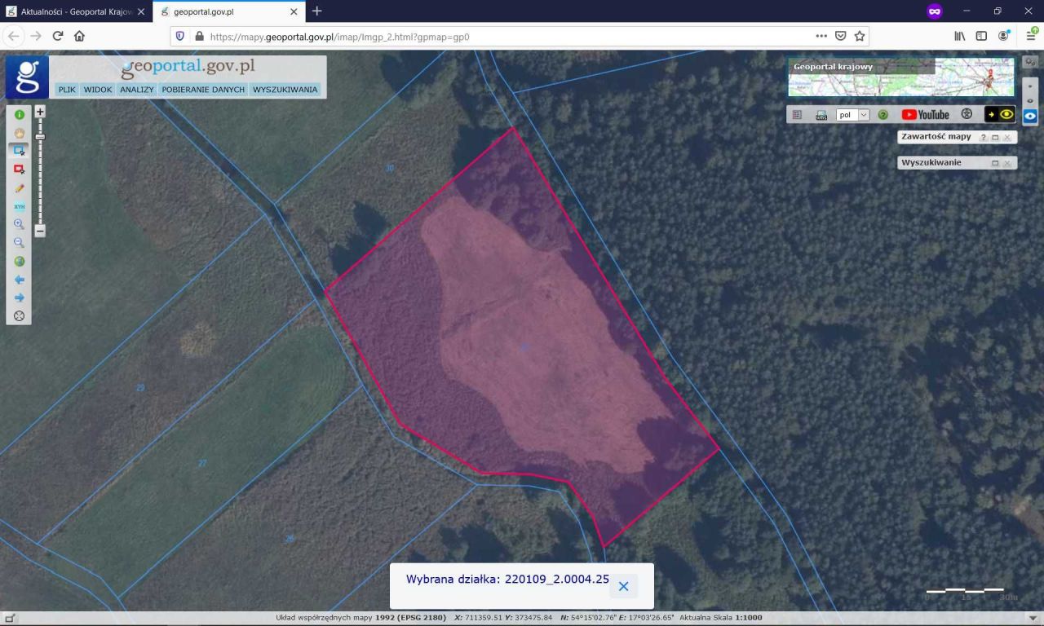This screenshot has height=626, width=1044.
Task: Go to the browser home page
Action: [79, 36]
